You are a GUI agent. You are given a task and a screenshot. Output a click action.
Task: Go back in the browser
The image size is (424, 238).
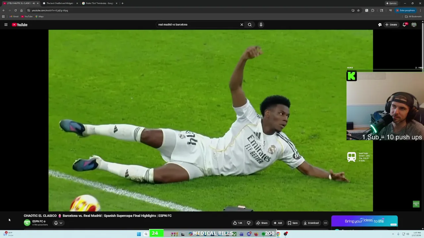click(4, 10)
